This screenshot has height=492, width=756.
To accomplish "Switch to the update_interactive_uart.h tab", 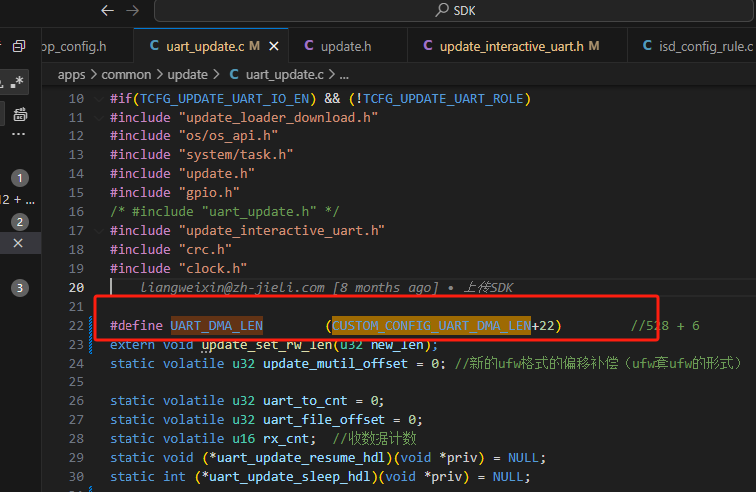I will click(517, 46).
